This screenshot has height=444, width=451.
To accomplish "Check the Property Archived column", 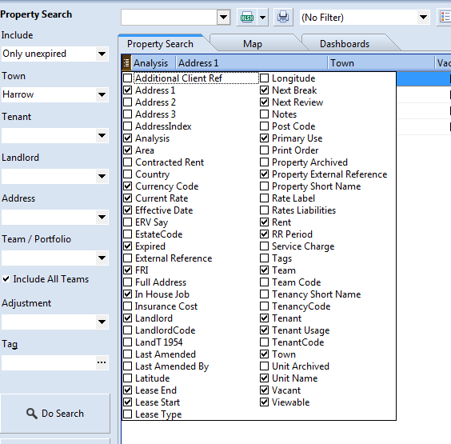I will [265, 162].
